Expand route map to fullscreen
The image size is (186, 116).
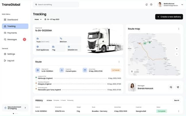(x=132, y=71)
